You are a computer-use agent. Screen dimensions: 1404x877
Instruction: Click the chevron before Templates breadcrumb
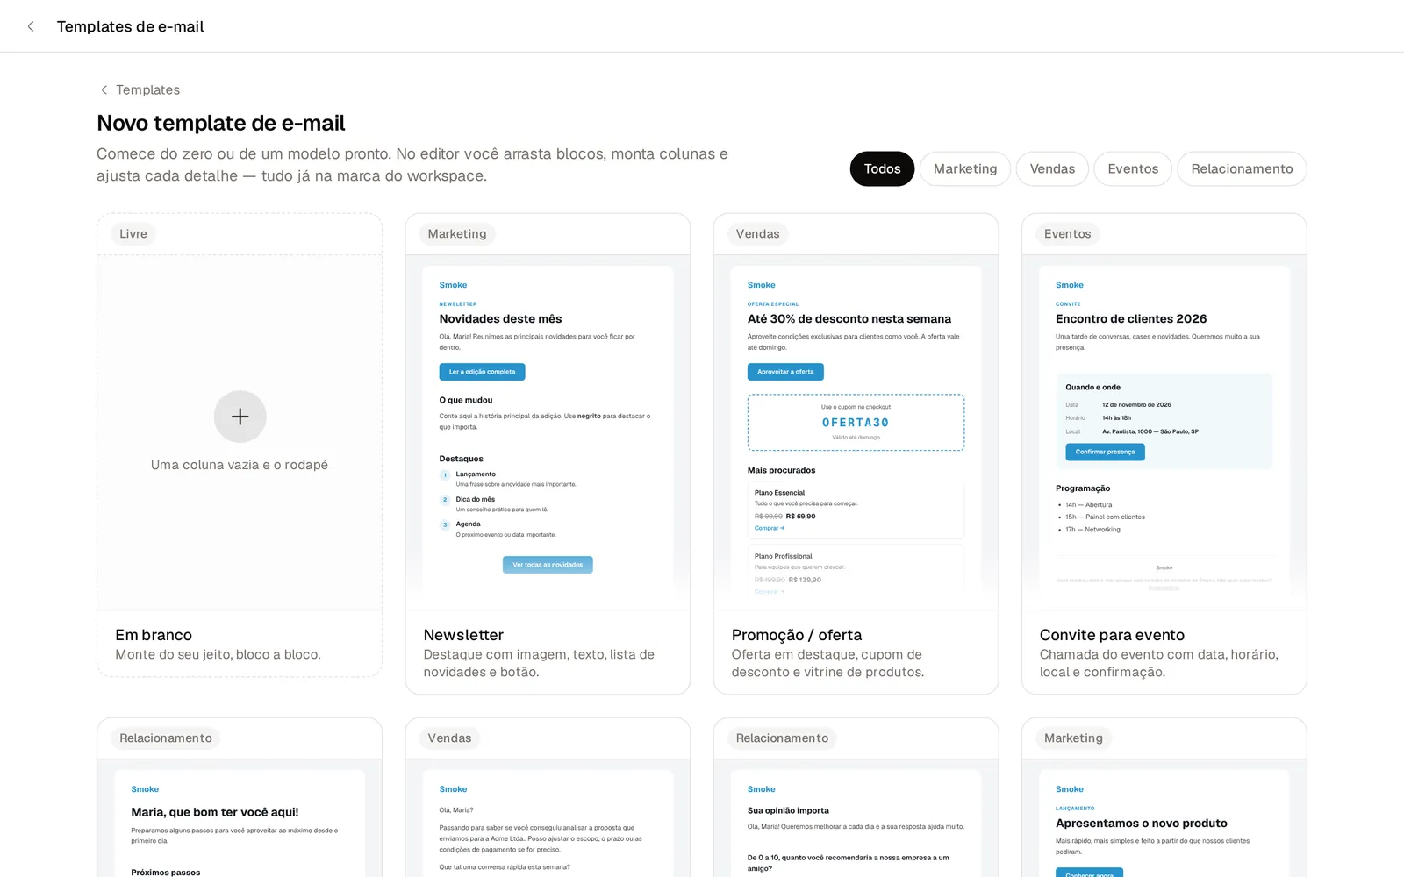click(104, 89)
